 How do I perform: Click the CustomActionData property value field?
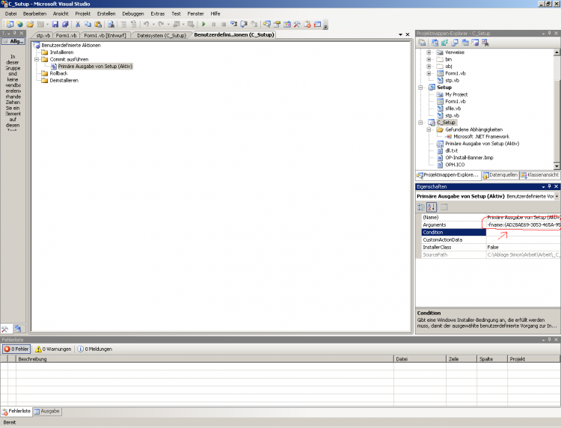point(523,239)
